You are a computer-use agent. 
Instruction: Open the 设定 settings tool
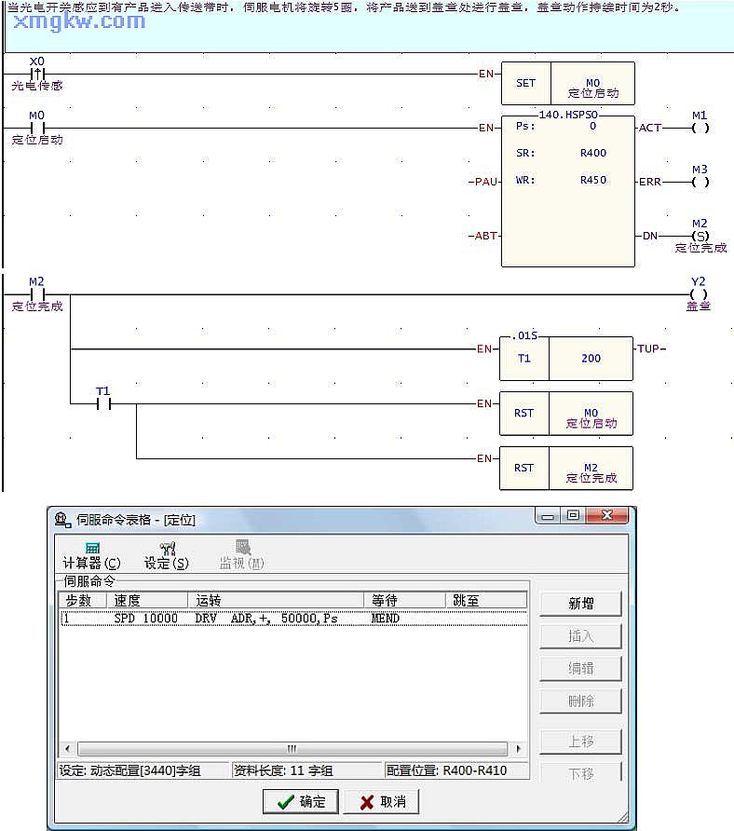[x=167, y=555]
